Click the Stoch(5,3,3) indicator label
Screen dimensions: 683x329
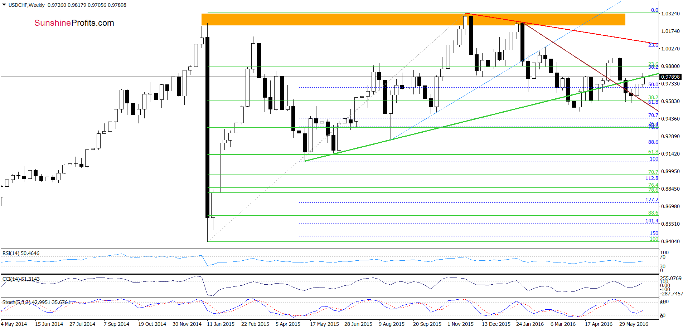37,302
